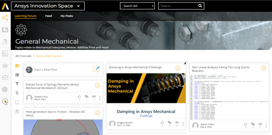Select the Learning Forum tab
Viewport: 272px width, 135px height.
pos(25,16)
